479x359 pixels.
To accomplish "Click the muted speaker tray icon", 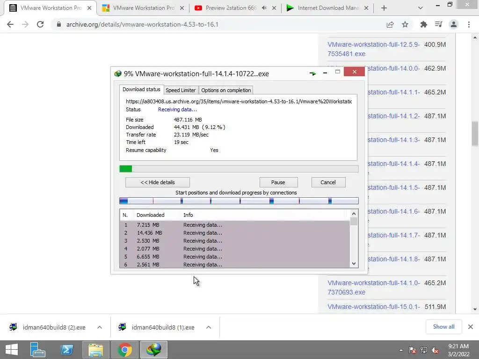I will pyautogui.click(x=435, y=350).
